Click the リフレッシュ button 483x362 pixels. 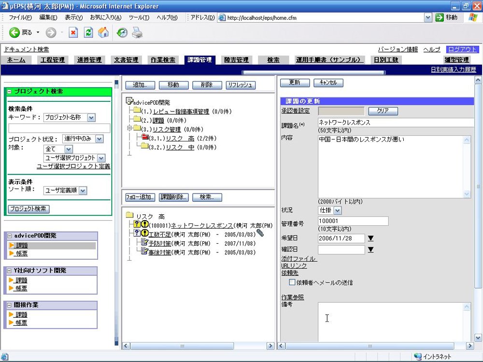tap(241, 85)
